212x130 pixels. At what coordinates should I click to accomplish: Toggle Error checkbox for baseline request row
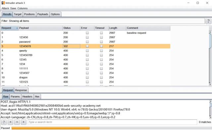coord(87,33)
